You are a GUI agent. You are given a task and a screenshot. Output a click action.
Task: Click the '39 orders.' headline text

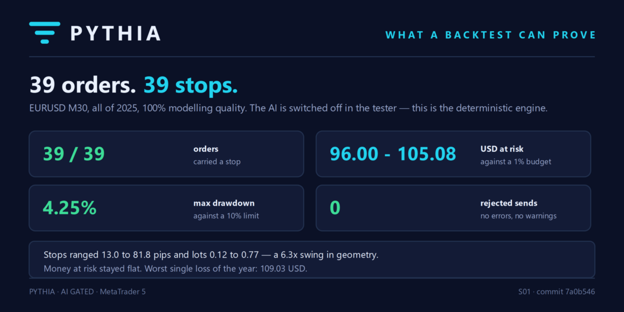pos(83,85)
